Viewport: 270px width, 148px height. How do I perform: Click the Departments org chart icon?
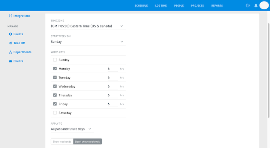point(10,52)
